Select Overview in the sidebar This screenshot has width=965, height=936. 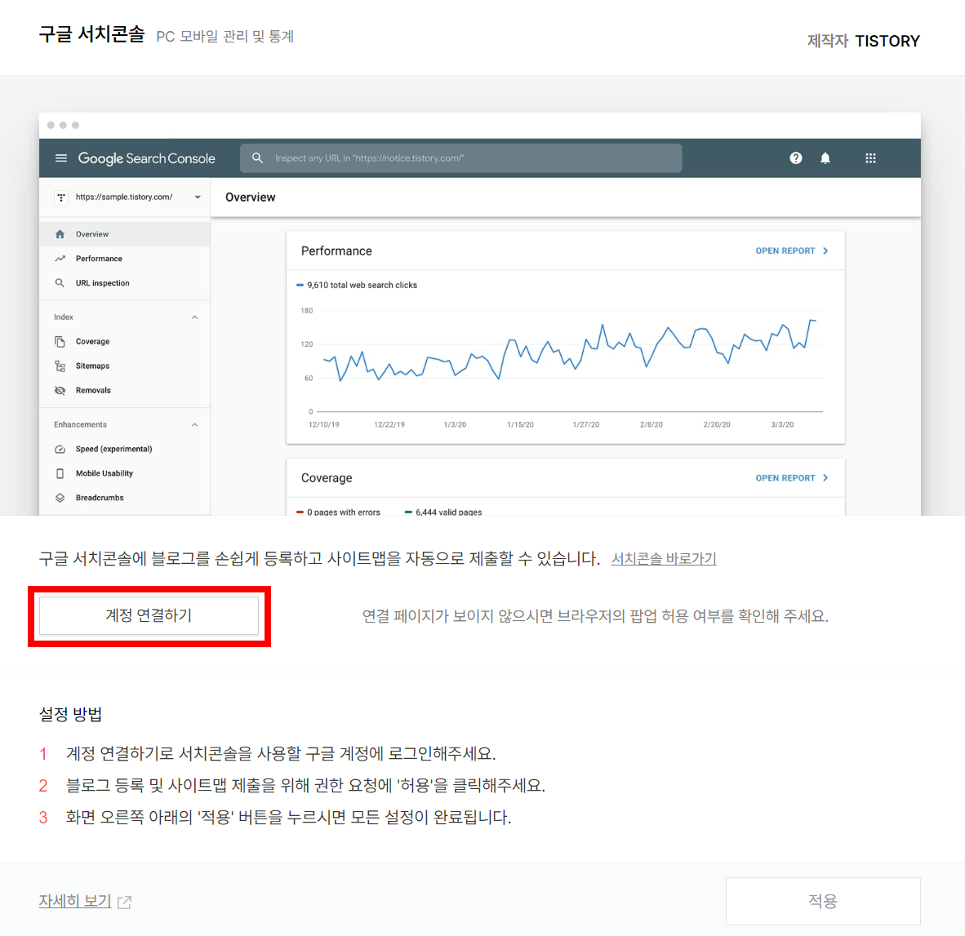(124, 234)
